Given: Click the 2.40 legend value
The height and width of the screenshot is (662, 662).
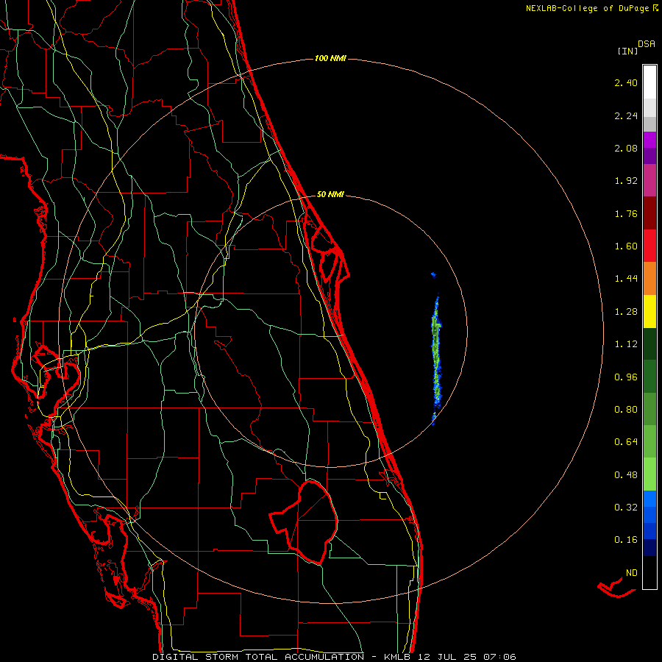Looking at the screenshot, I should [x=626, y=82].
